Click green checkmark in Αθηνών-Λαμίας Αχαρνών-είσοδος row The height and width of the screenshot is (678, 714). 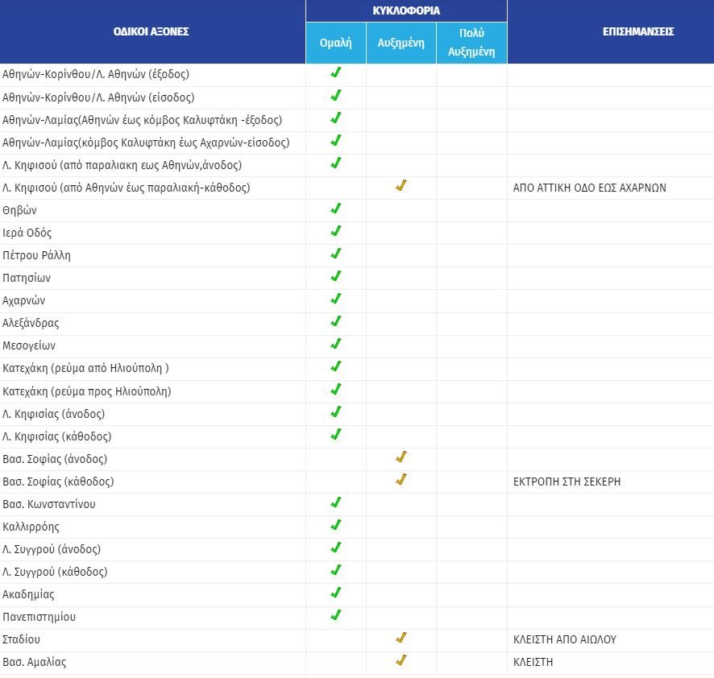(336, 140)
